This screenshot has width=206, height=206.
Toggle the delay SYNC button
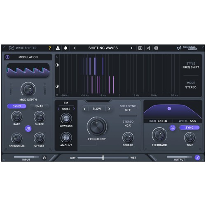coord(190,128)
